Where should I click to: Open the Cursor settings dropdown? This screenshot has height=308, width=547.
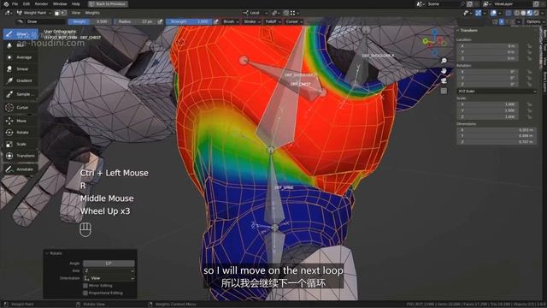(x=294, y=21)
